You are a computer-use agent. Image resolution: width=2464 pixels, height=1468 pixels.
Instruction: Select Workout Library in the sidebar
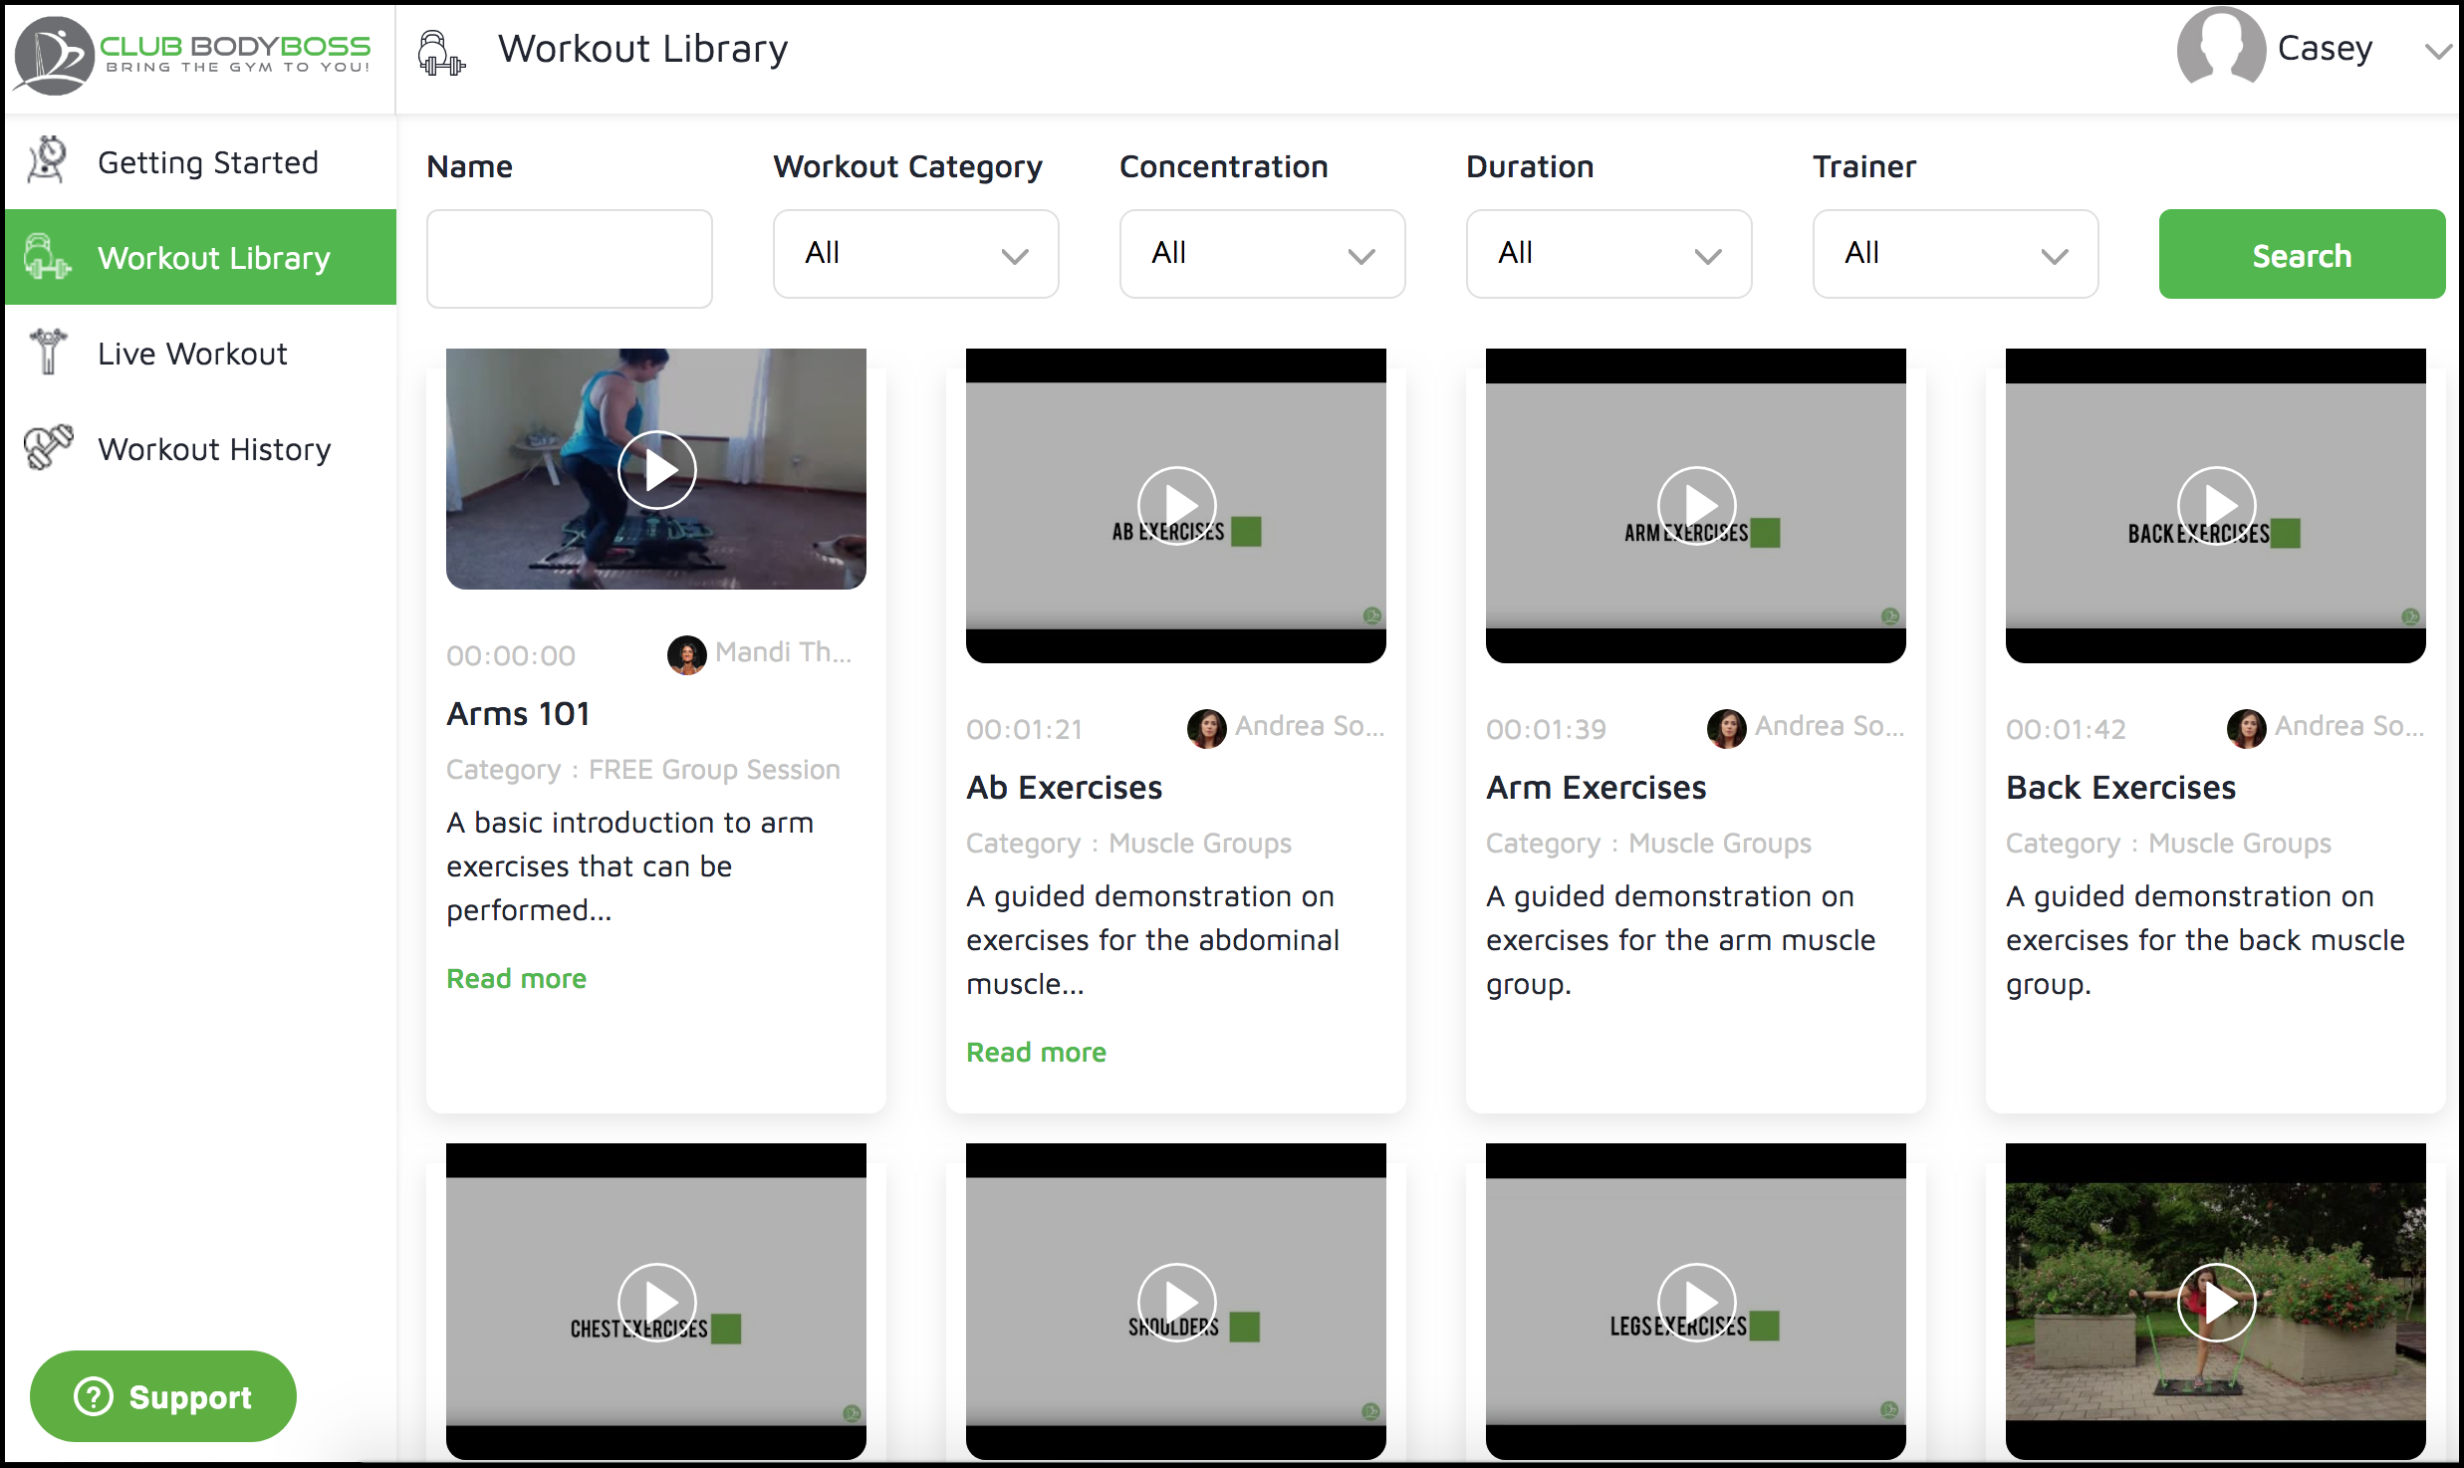[201, 257]
